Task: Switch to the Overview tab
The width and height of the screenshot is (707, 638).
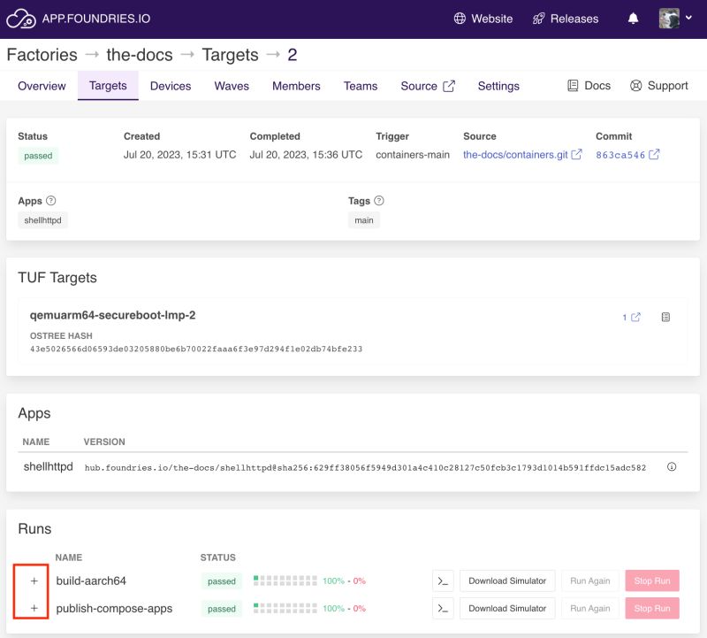Action: click(42, 86)
